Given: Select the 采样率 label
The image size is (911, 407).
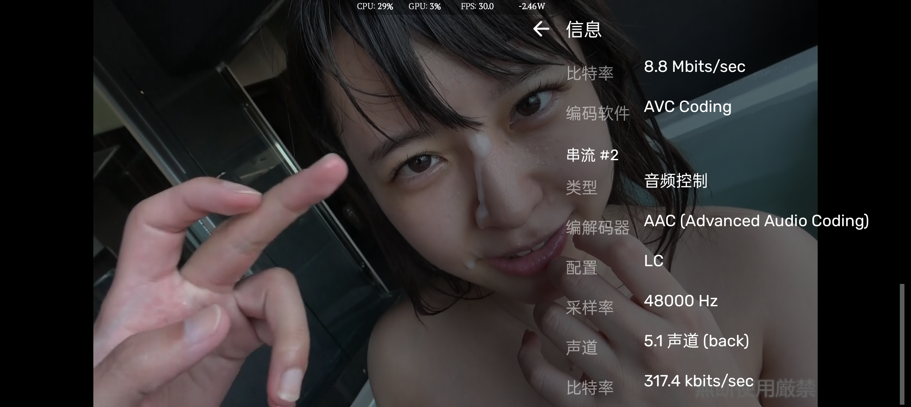Looking at the screenshot, I should tap(590, 308).
